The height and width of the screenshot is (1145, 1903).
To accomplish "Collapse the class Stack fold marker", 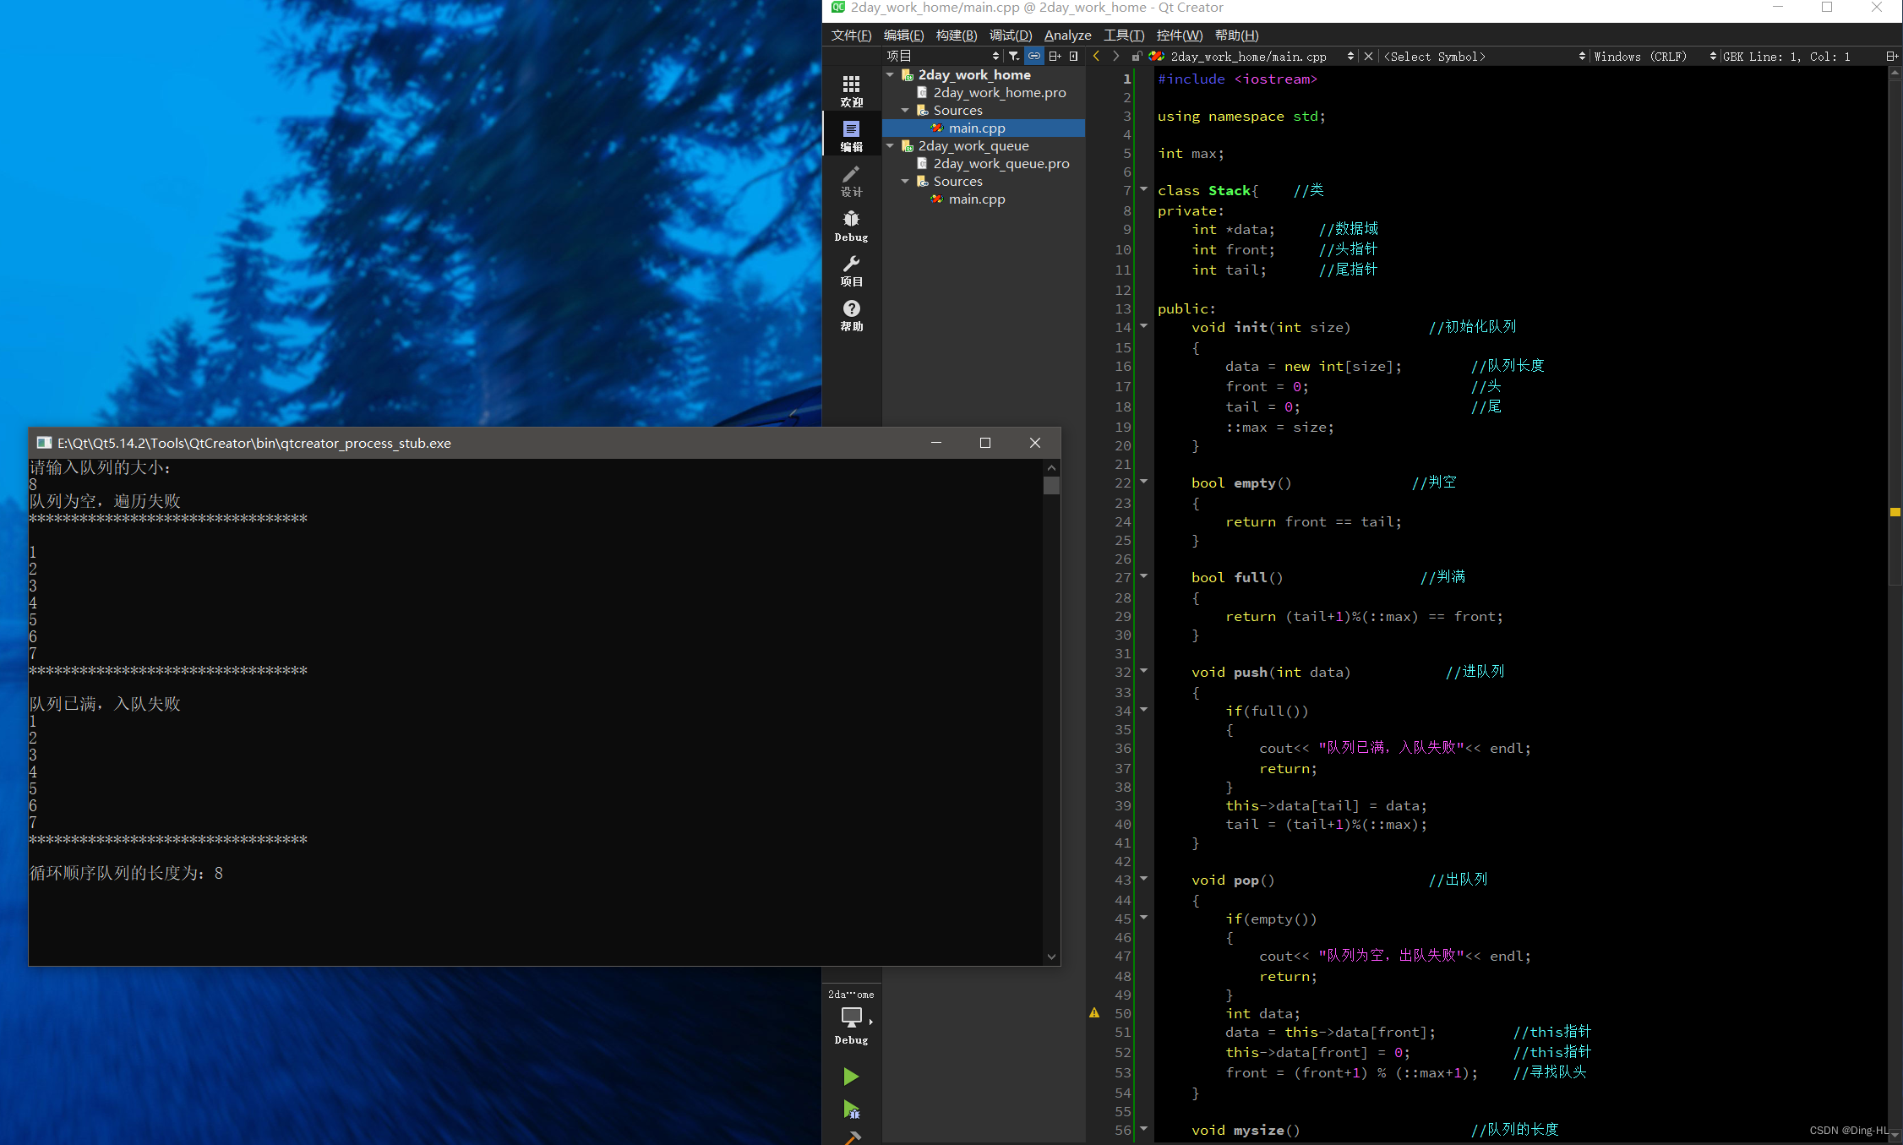I will (x=1144, y=189).
